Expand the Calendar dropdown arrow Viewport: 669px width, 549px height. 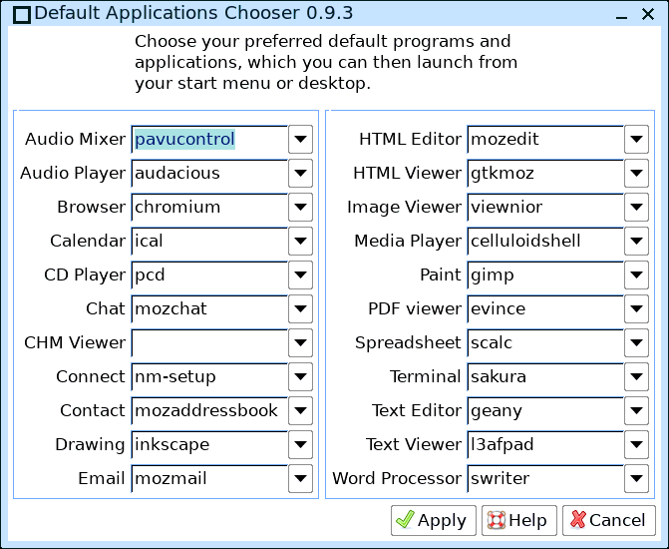coord(300,241)
